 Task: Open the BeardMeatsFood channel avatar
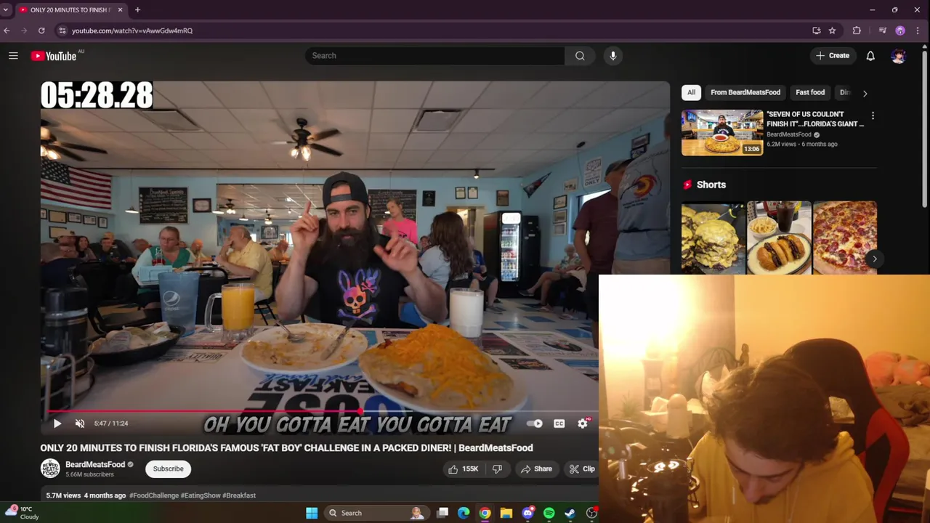50,469
